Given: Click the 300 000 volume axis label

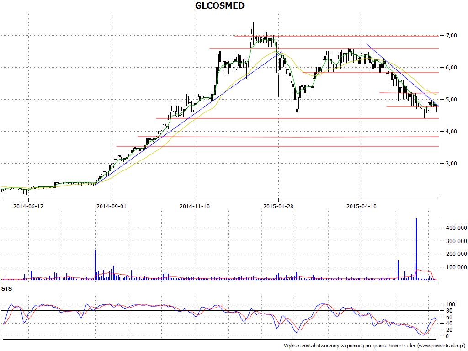Looking at the screenshot, I should point(457,241).
